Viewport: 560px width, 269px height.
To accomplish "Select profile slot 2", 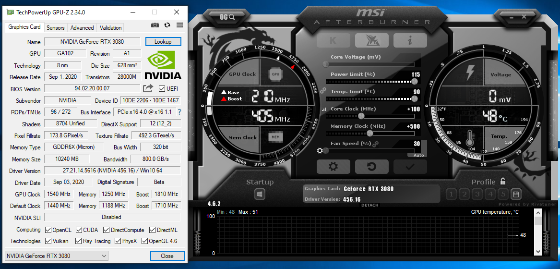I will point(464,194).
